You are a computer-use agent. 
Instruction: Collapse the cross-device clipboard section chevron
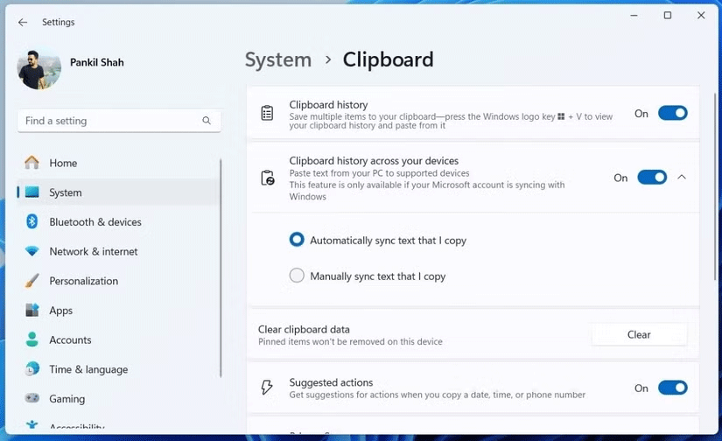(x=682, y=178)
